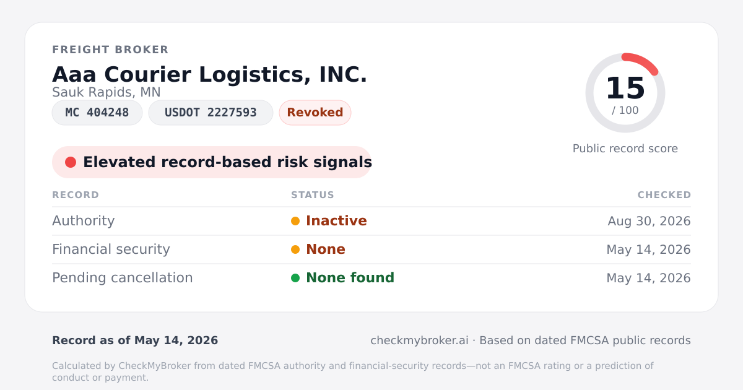The height and width of the screenshot is (390, 743).
Task: Open the checkmybroker.ai link
Action: point(419,340)
